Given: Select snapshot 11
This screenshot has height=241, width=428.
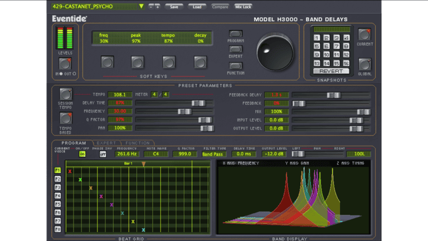Looking at the screenshot, I should click(x=336, y=55).
